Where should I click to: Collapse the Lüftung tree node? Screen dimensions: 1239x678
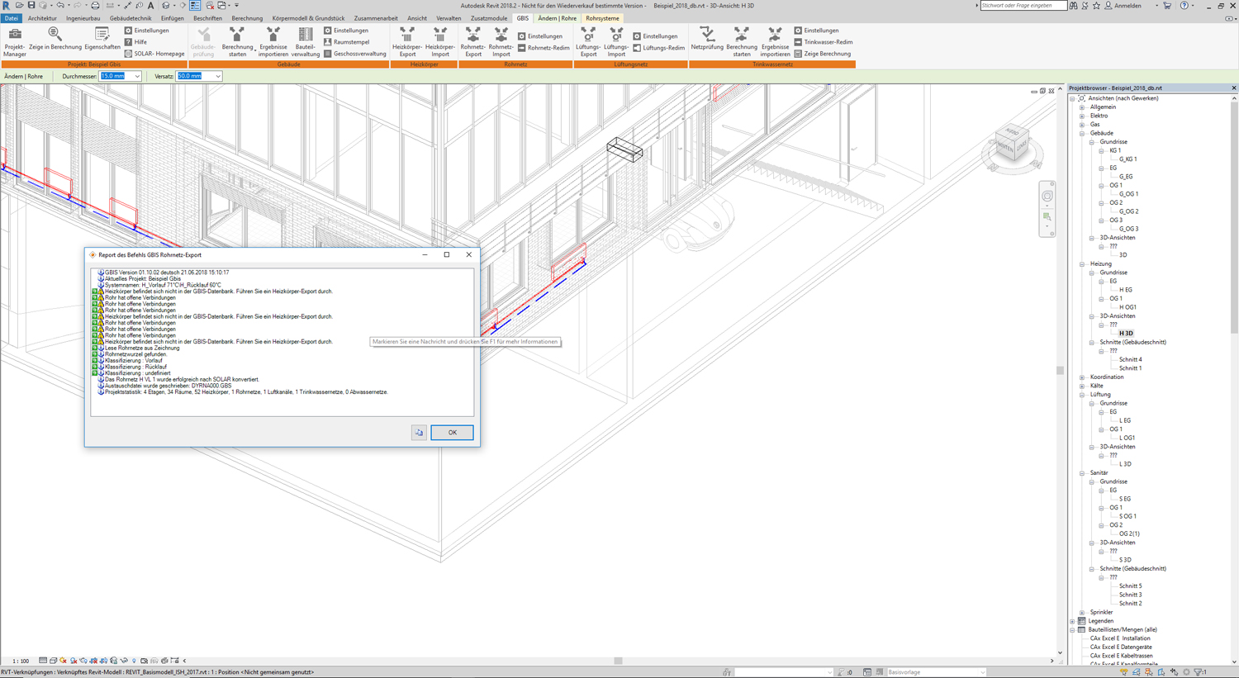tap(1082, 395)
